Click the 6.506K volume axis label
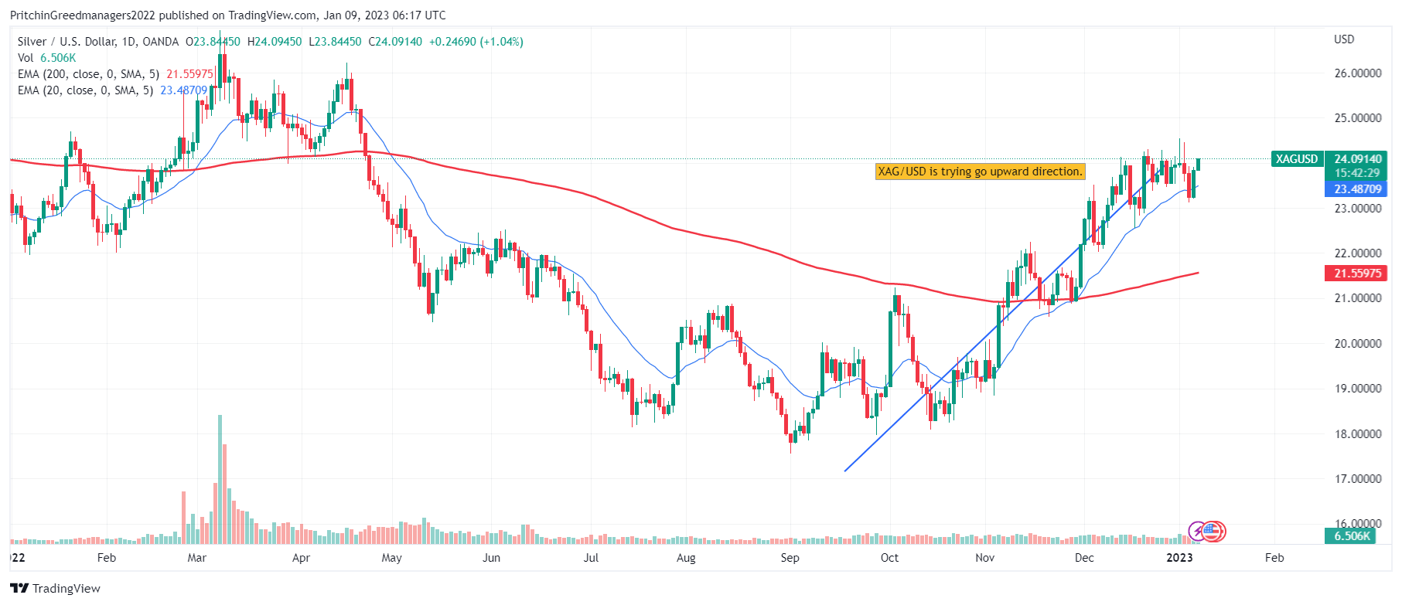Screen dimensions: 1402x605 (x=1351, y=535)
